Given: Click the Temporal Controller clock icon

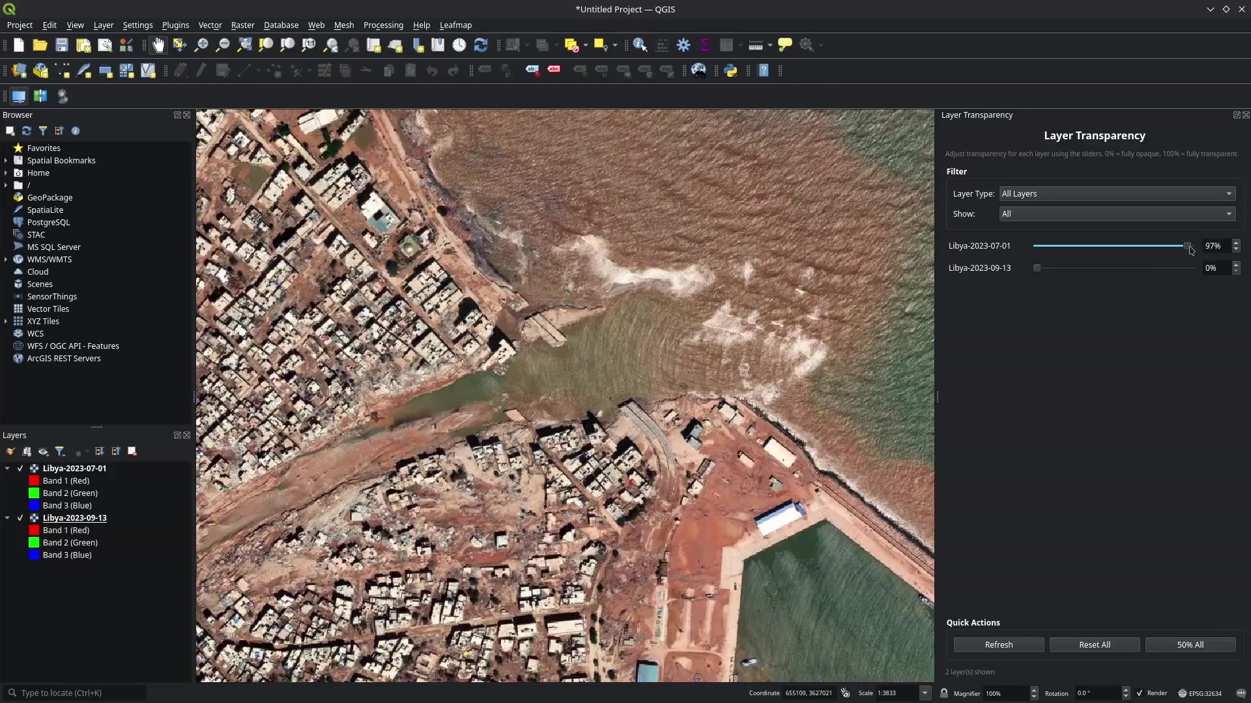Looking at the screenshot, I should [x=459, y=45].
